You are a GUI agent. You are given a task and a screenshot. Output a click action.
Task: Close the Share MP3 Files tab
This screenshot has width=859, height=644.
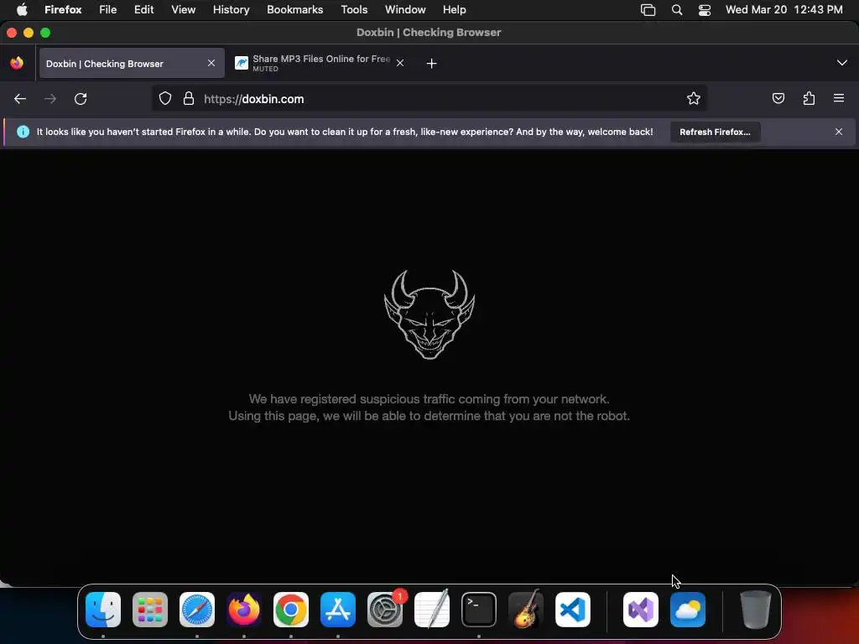400,63
